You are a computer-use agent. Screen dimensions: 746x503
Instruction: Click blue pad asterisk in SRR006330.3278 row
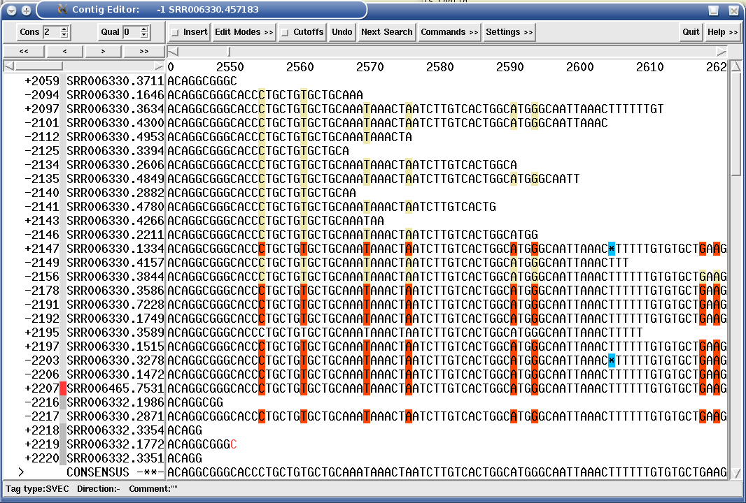tap(612, 360)
